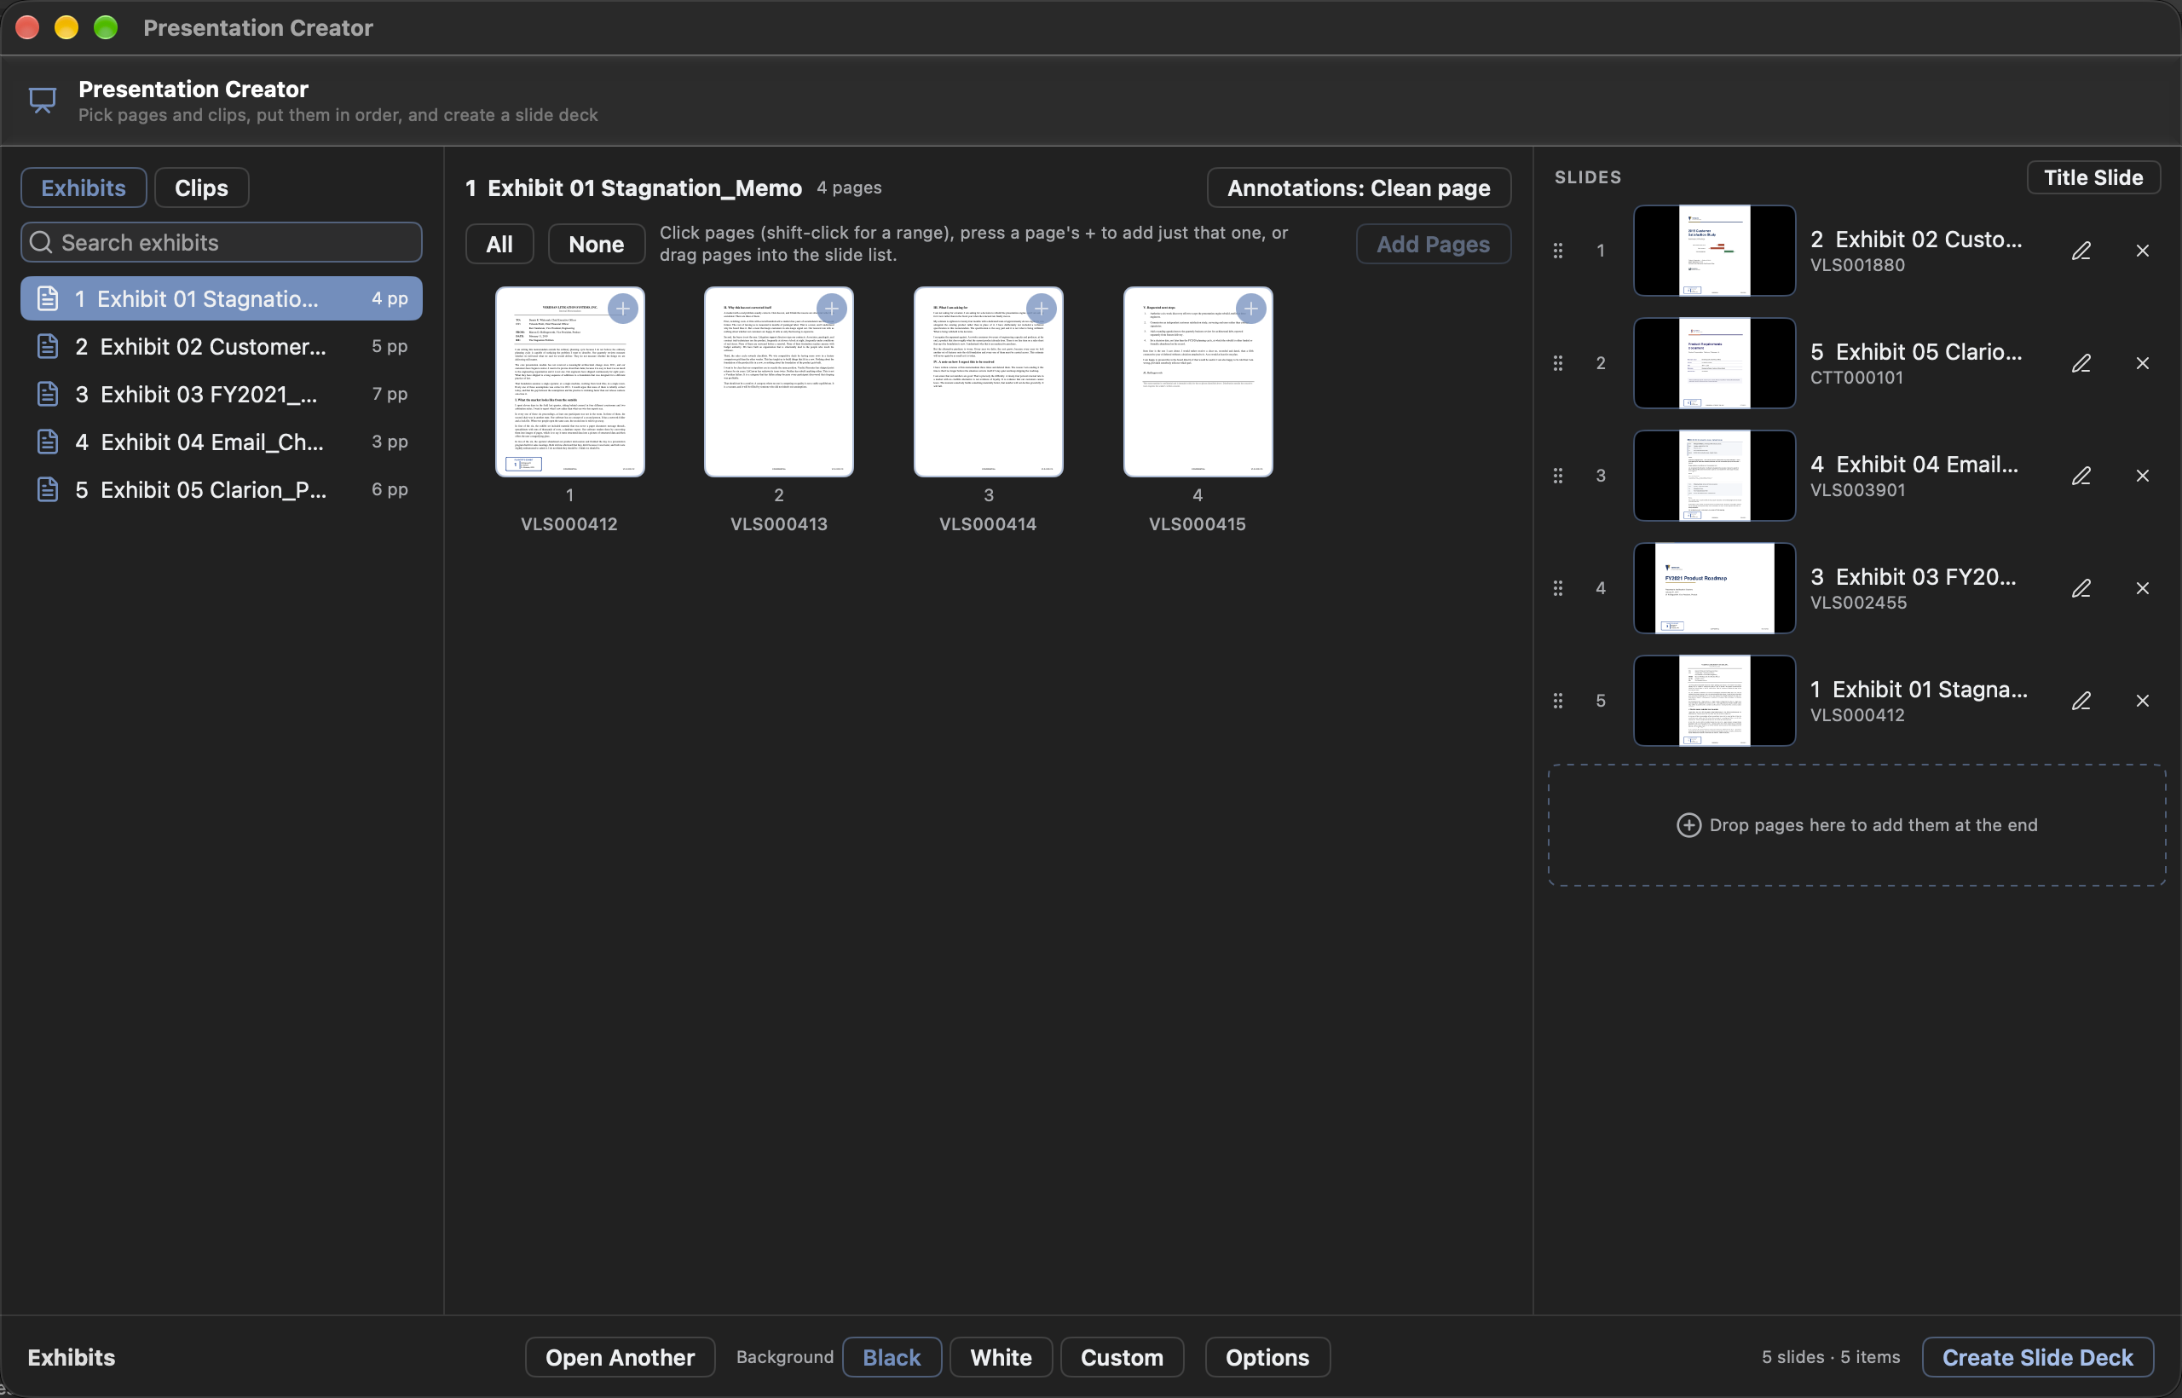Add a Title Slide
The image size is (2182, 1398).
click(x=2093, y=178)
